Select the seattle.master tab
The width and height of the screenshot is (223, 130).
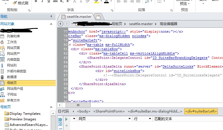(76, 17)
